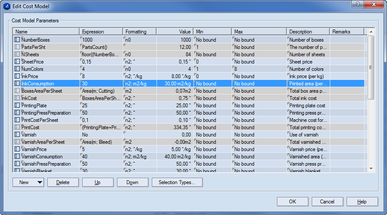Image resolution: width=387 pixels, height=215 pixels.
Task: Click the Varnish row icon
Action: [17, 135]
